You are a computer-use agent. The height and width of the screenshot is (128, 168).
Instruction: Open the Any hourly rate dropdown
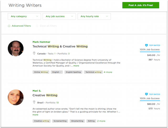pos(94,16)
